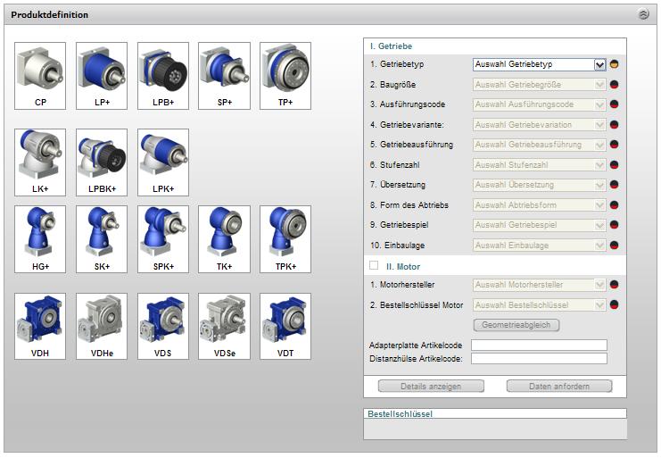Click the Details anzeigen button
Image resolution: width=661 pixels, height=458 pixels.
(431, 387)
